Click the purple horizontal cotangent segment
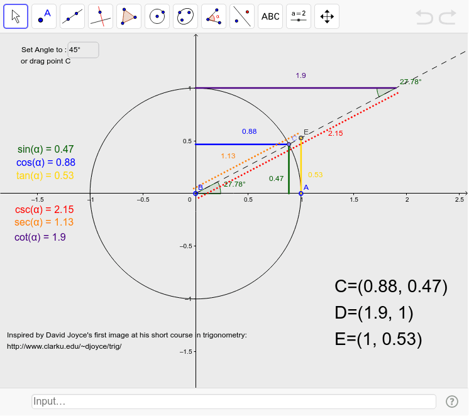The image size is (469, 416). click(296, 88)
